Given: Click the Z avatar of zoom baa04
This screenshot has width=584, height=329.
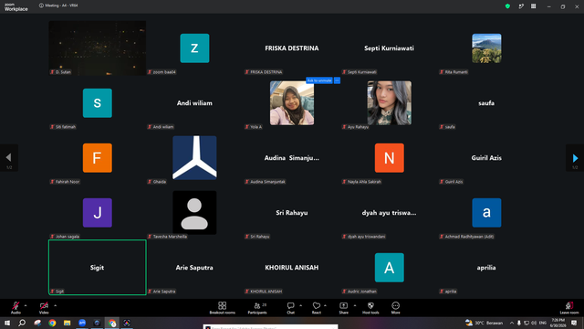Looking at the screenshot, I should (194, 48).
